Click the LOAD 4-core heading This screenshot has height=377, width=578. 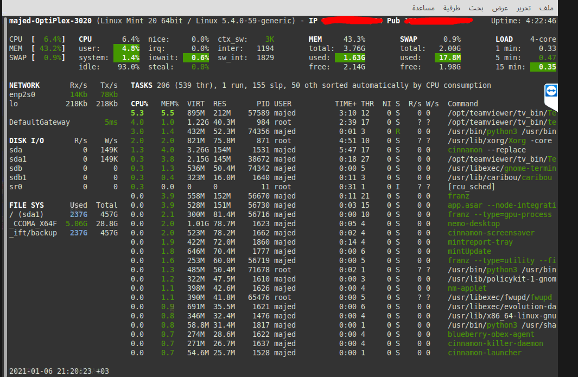[x=526, y=40]
